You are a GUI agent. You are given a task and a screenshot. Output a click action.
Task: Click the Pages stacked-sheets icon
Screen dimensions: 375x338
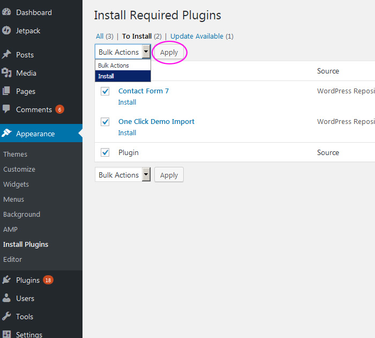[x=6, y=91]
